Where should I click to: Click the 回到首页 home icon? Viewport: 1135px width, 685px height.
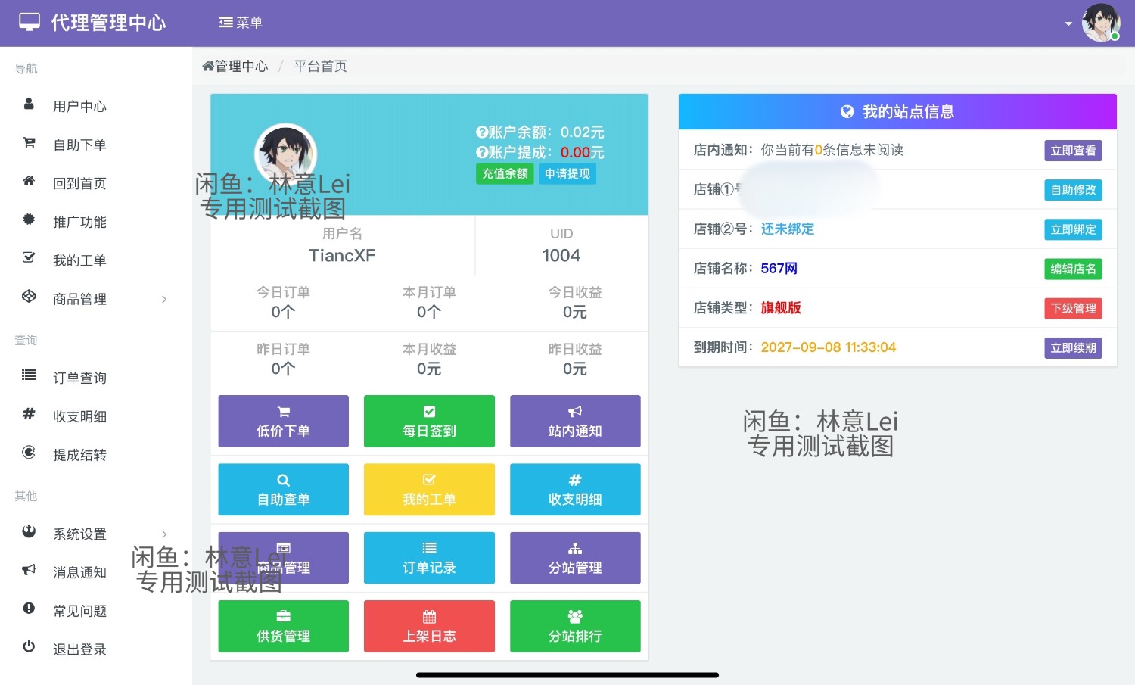point(29,182)
